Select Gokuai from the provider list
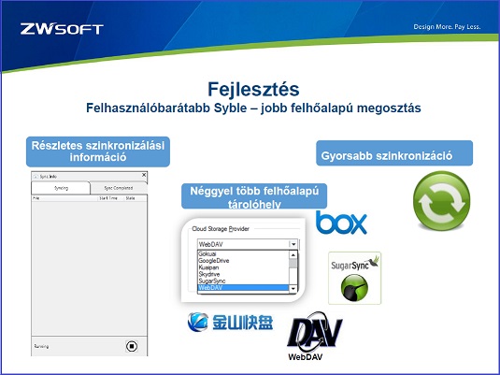Viewport: 500px width, 375px height. (x=243, y=254)
